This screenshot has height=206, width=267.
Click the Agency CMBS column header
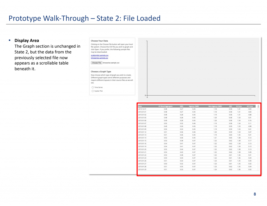[x=194, y=106]
